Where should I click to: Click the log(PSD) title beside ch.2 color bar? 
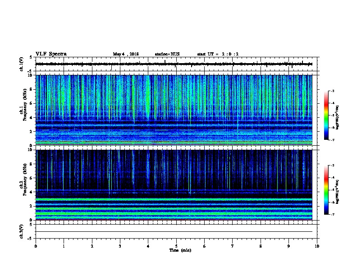337,192
